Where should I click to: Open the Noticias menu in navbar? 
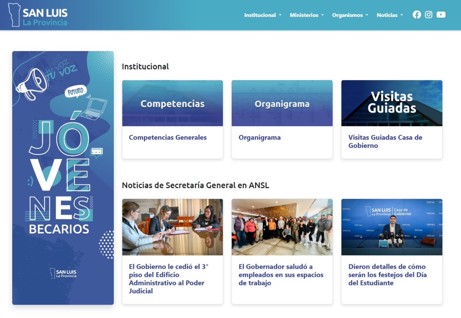click(390, 15)
